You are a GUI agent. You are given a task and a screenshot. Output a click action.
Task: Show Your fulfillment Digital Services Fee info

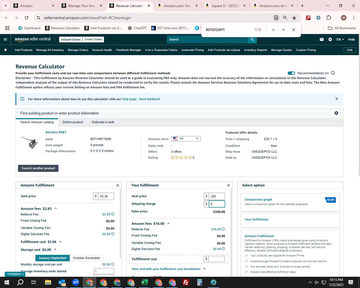223,249
